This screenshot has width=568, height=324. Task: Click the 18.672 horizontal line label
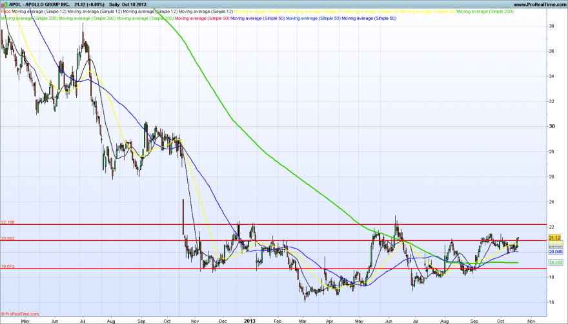point(8,266)
